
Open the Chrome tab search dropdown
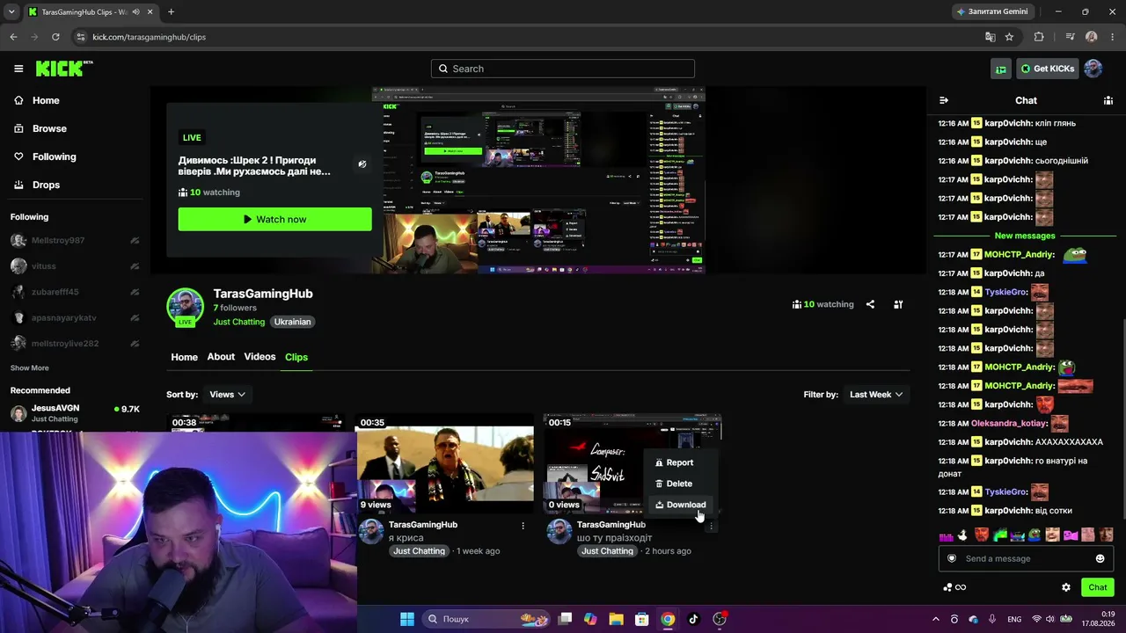click(10, 11)
